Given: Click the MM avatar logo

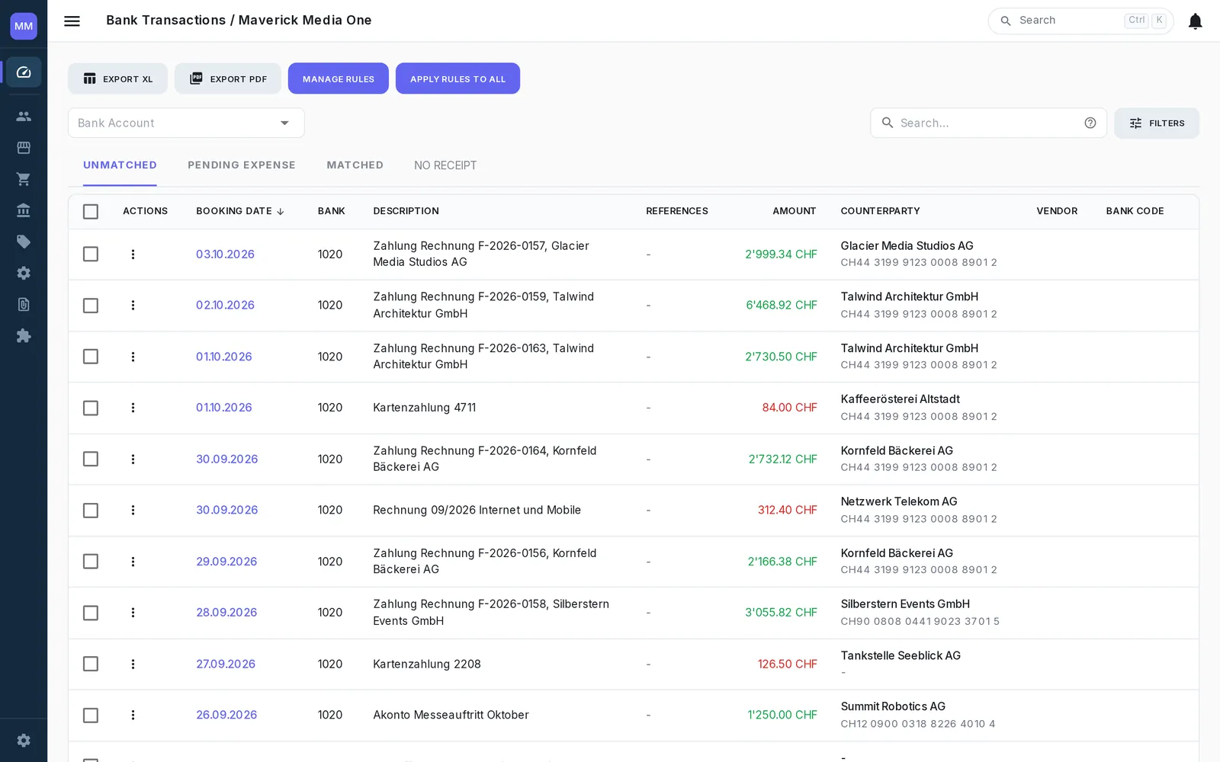Looking at the screenshot, I should point(24,26).
